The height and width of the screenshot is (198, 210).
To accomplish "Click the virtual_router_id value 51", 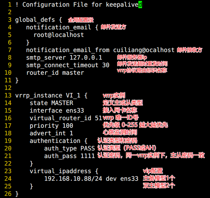I will point(99,118).
